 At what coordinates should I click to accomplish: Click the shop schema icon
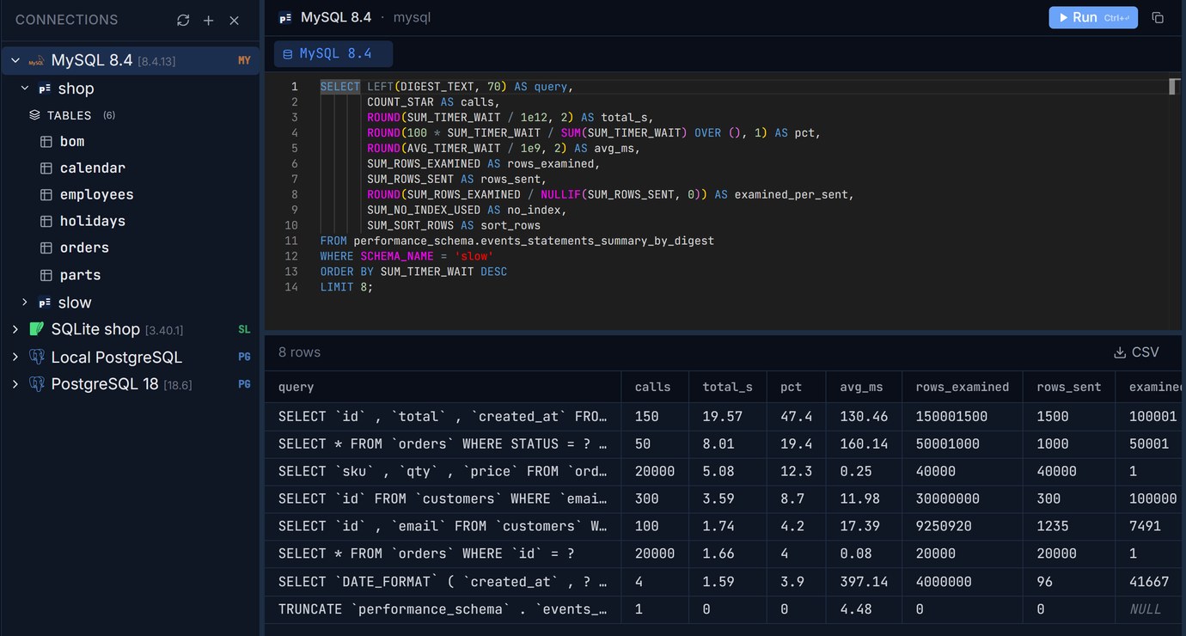[45, 89]
